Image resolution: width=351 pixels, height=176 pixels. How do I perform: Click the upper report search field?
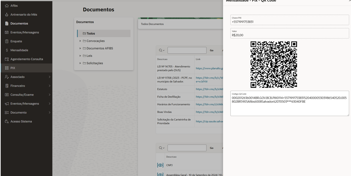[187, 51]
